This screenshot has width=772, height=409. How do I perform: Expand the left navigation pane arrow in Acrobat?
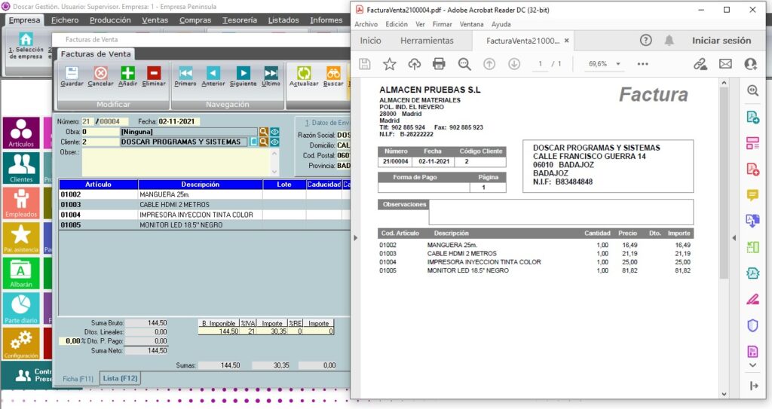point(355,237)
